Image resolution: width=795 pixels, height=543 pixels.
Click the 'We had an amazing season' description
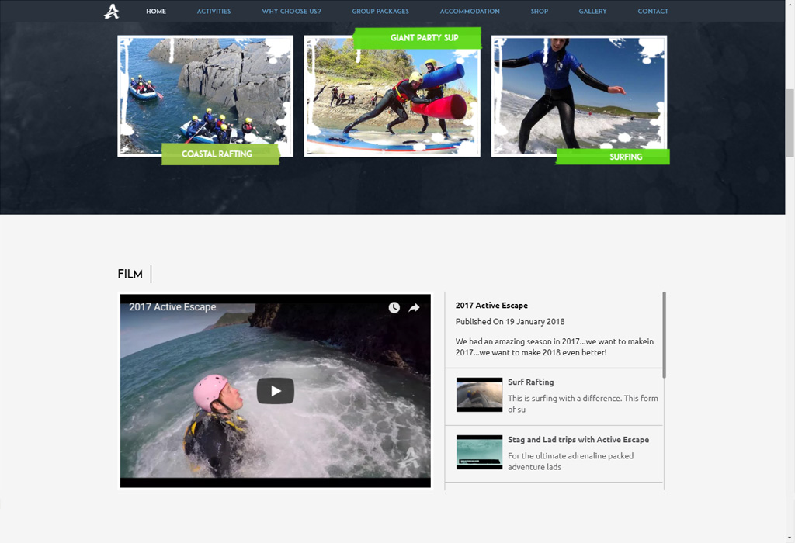pyautogui.click(x=554, y=347)
